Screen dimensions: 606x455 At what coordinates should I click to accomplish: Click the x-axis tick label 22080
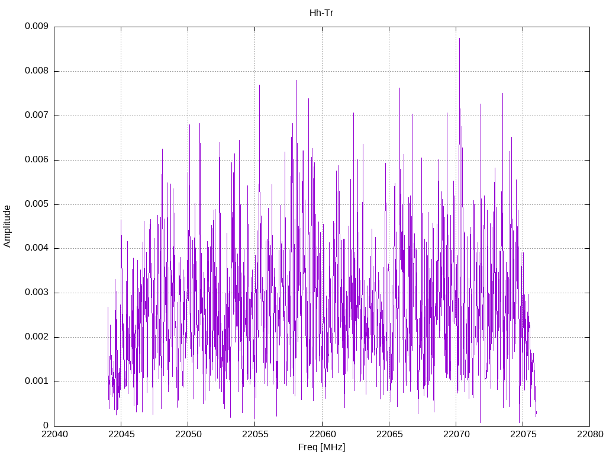590,434
